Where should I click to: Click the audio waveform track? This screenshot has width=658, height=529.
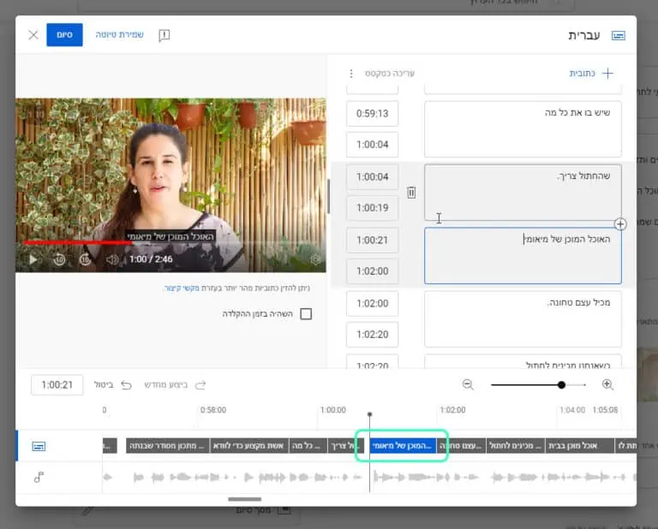pos(369,477)
